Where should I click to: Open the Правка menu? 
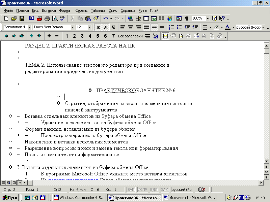click(23, 10)
